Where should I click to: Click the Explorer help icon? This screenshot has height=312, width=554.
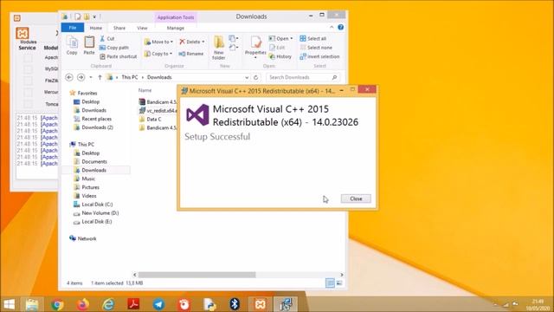pyautogui.click(x=340, y=27)
